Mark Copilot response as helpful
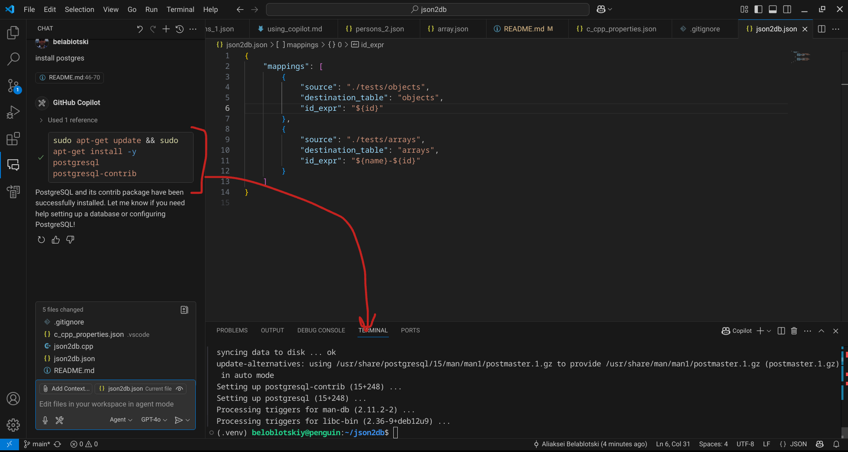The height and width of the screenshot is (452, 848). [x=56, y=240]
